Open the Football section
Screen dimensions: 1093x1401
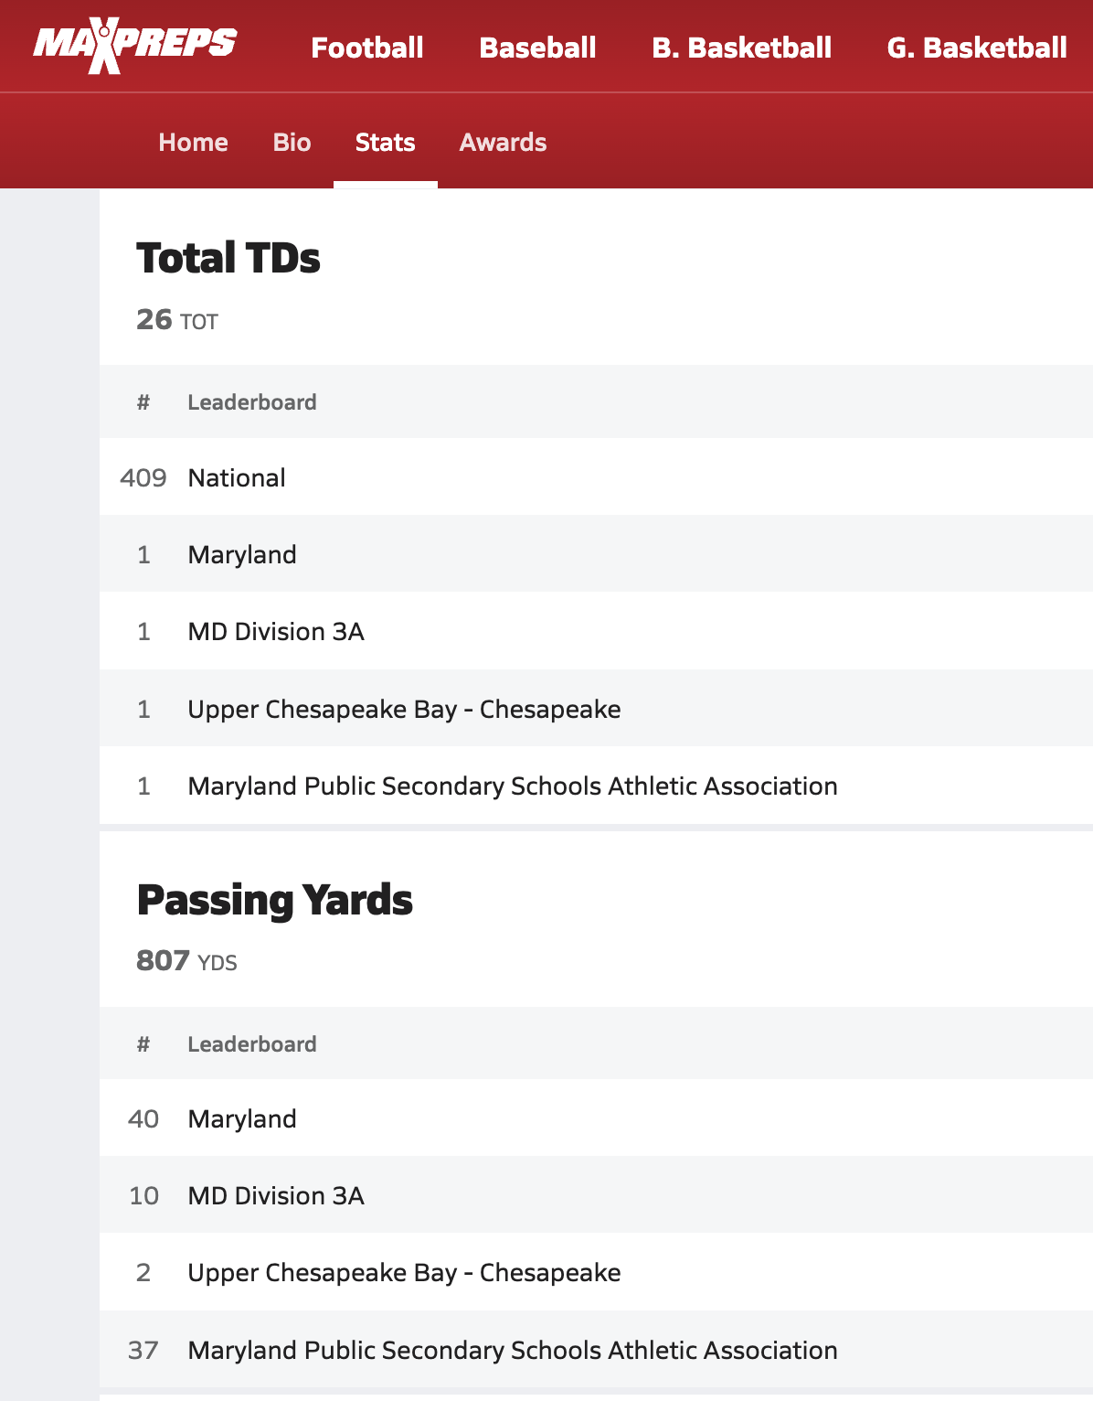(x=366, y=48)
